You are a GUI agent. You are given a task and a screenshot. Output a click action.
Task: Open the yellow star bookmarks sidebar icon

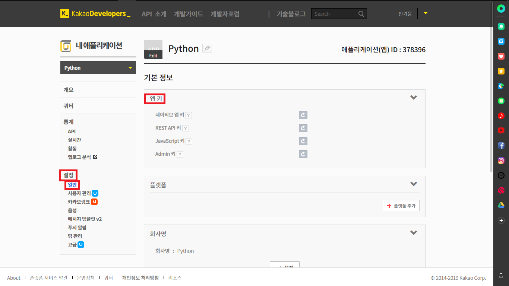pos(501,71)
